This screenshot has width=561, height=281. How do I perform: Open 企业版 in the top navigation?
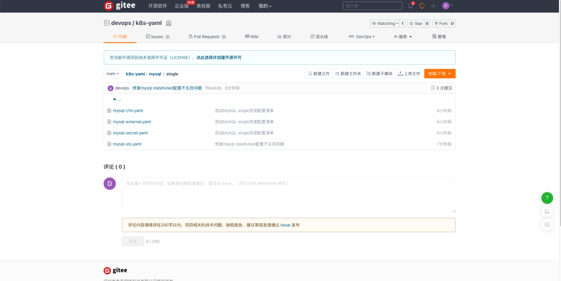point(182,6)
